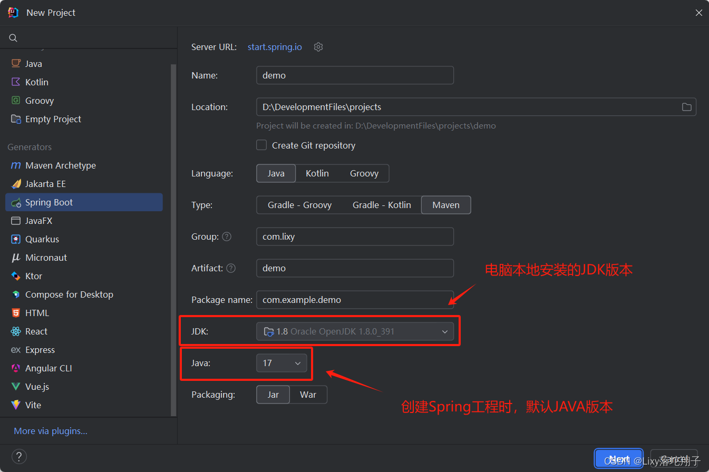Open the JDK dropdown
This screenshot has height=472, width=709.
[x=355, y=331]
